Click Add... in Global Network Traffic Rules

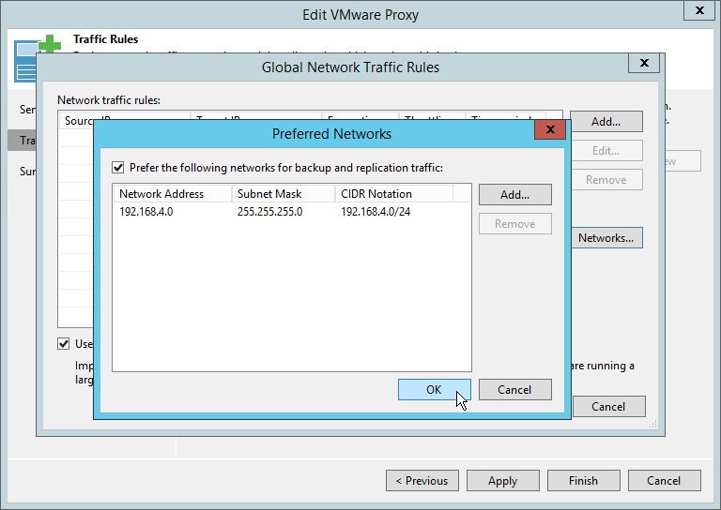click(x=606, y=122)
